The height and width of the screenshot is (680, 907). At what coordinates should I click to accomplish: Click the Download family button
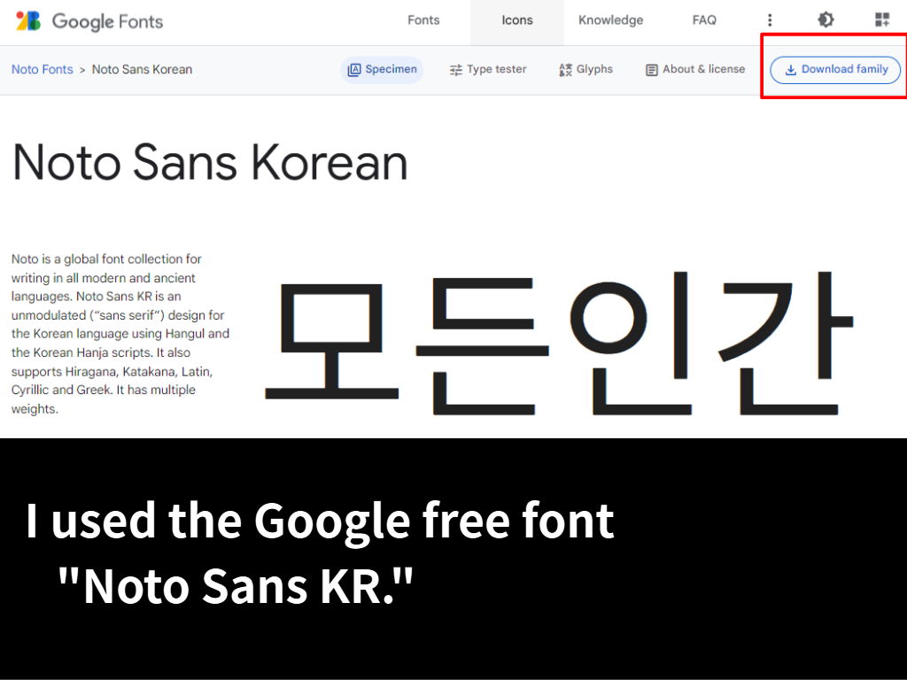835,69
